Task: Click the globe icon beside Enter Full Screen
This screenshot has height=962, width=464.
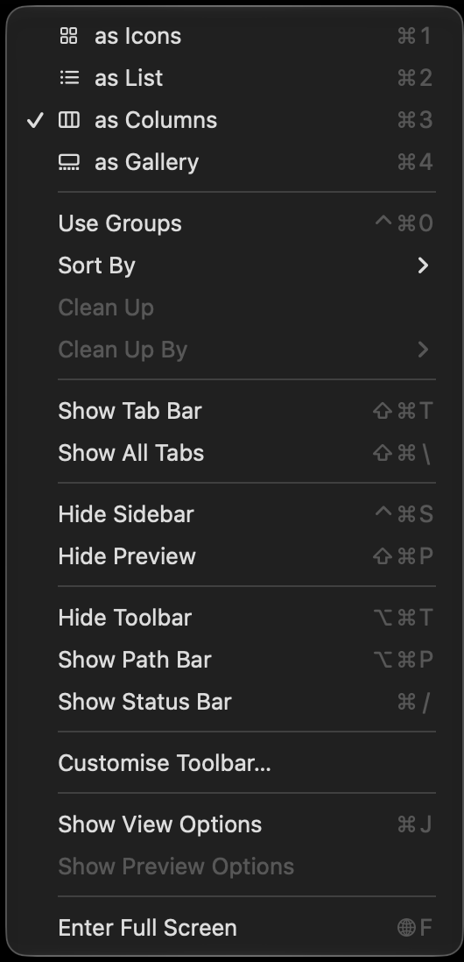Action: 406,928
